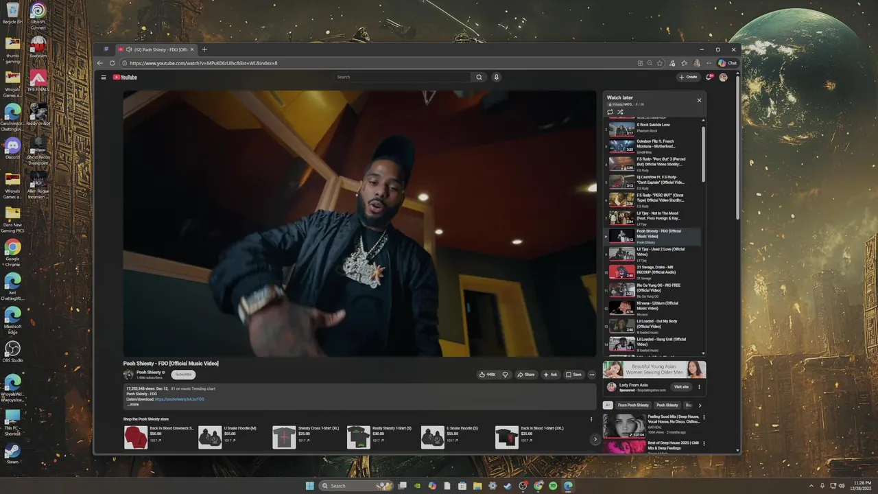Go back with the browser back arrow

[x=101, y=63]
